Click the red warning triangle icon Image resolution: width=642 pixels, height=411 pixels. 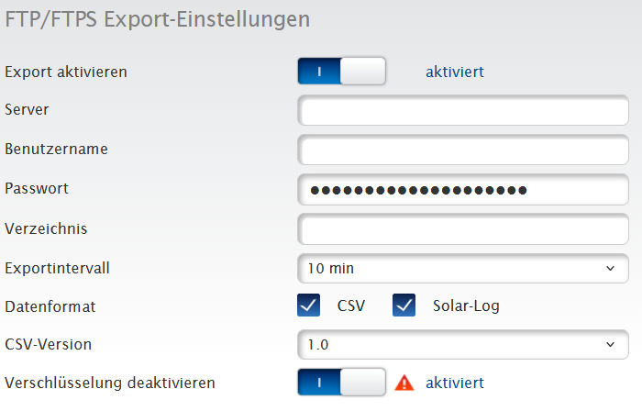[404, 383]
